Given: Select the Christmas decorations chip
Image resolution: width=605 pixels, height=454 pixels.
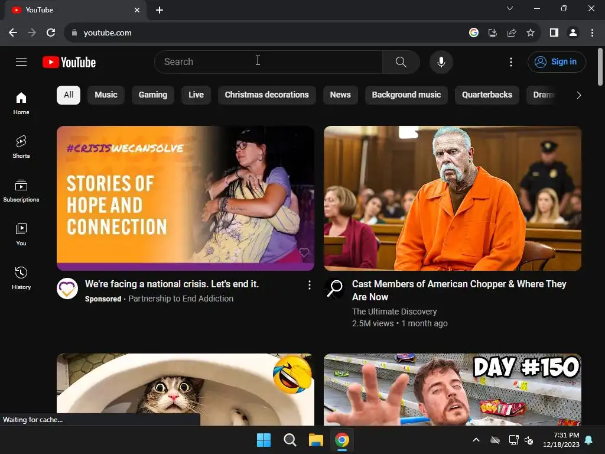Looking at the screenshot, I should 266,95.
